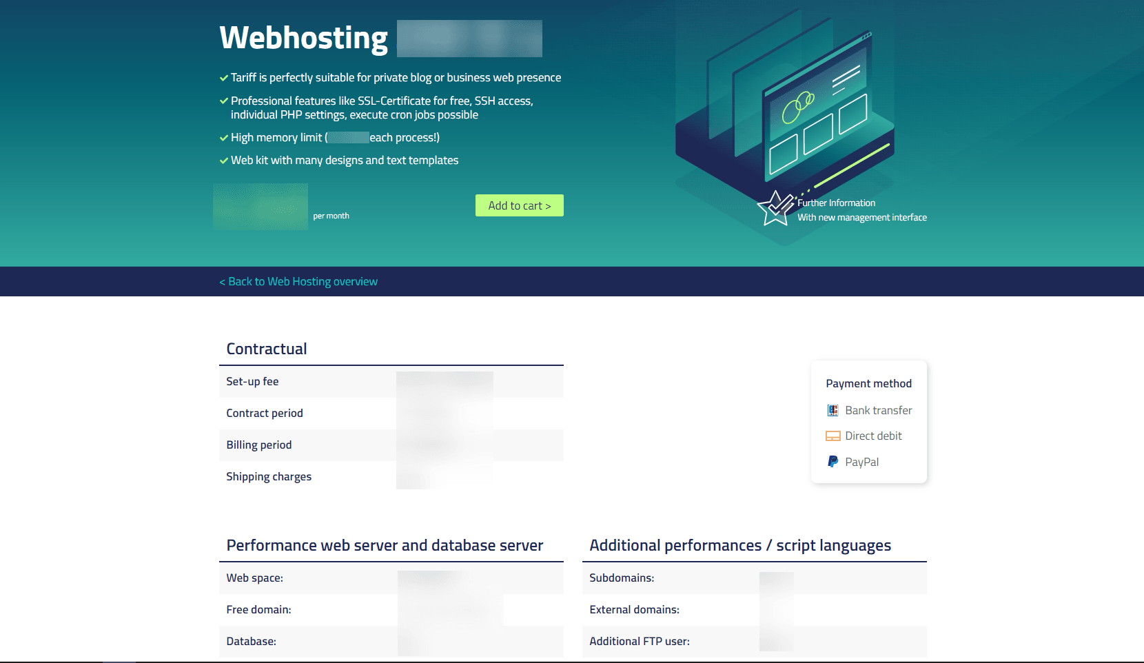Click the Contractual section heading
Image resolution: width=1144 pixels, height=663 pixels.
pyautogui.click(x=267, y=349)
